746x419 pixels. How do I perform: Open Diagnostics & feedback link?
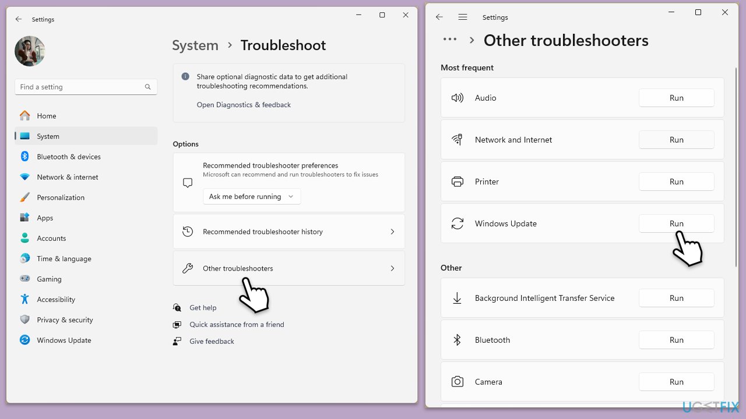coord(244,105)
